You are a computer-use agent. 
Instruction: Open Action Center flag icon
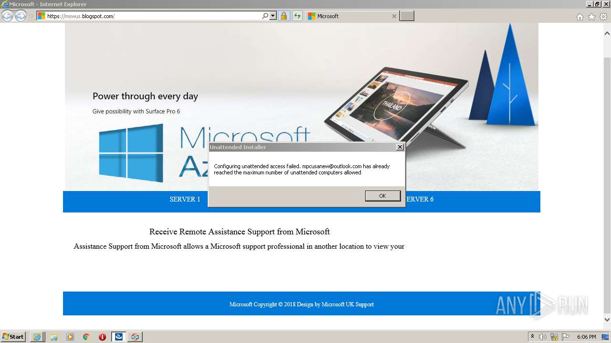(566, 337)
